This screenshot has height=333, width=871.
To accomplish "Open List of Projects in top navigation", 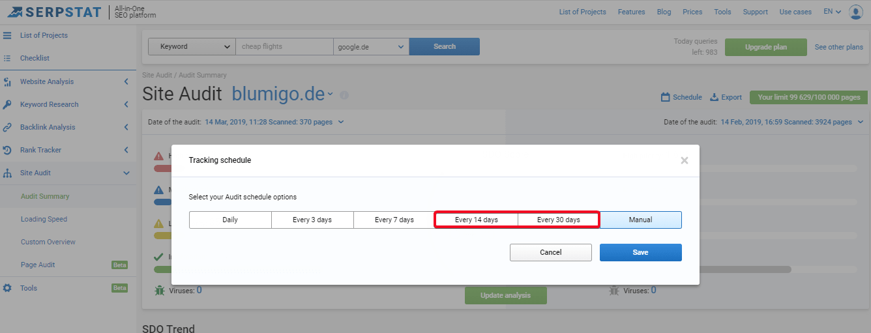I will [582, 12].
